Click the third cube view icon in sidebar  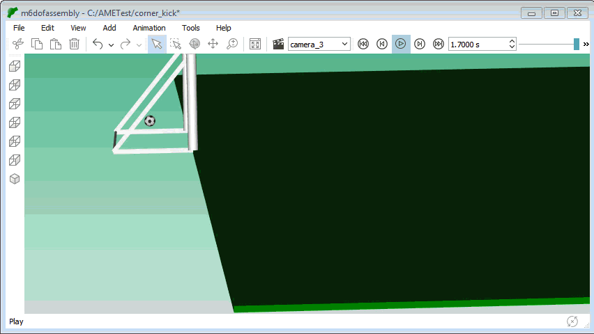point(15,104)
